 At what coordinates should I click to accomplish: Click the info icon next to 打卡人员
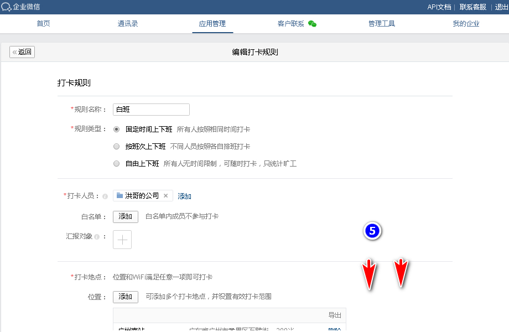pyautogui.click(x=105, y=196)
